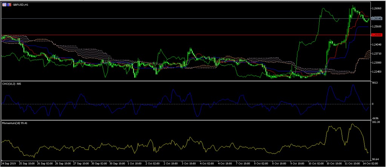386x167 pixels.
Task: Click the 4 Oct 02:00 time label
Action: (208, 163)
